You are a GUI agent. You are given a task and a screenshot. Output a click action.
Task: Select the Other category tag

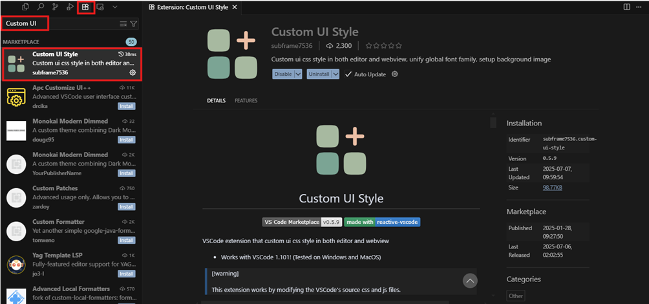pyautogui.click(x=516, y=296)
